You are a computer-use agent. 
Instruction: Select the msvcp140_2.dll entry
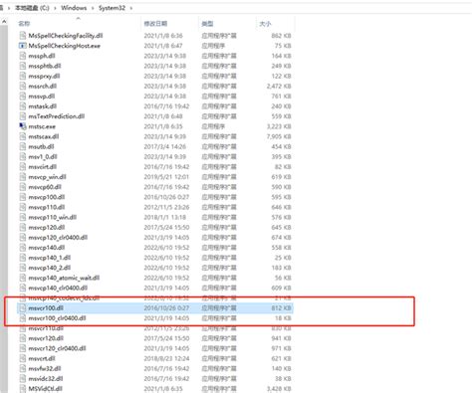(x=50, y=268)
